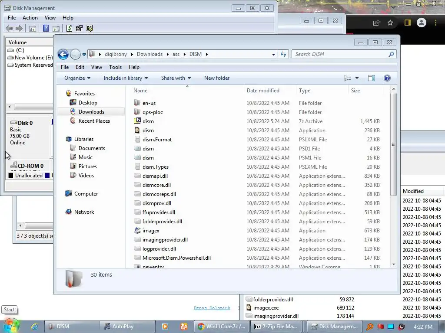Click the refresh button beside the address bar
445x333 pixels.
(x=283, y=54)
